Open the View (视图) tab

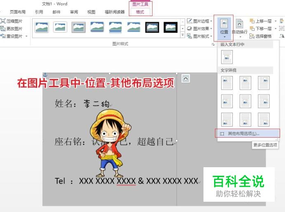91,12
